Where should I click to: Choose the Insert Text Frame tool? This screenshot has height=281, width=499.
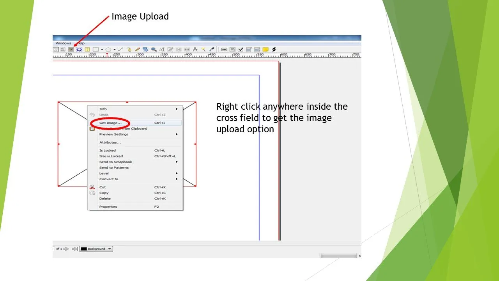pos(63,50)
